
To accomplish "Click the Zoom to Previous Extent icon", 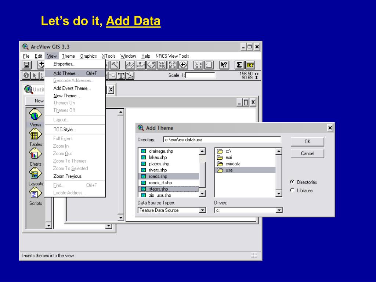I will pos(183,65).
